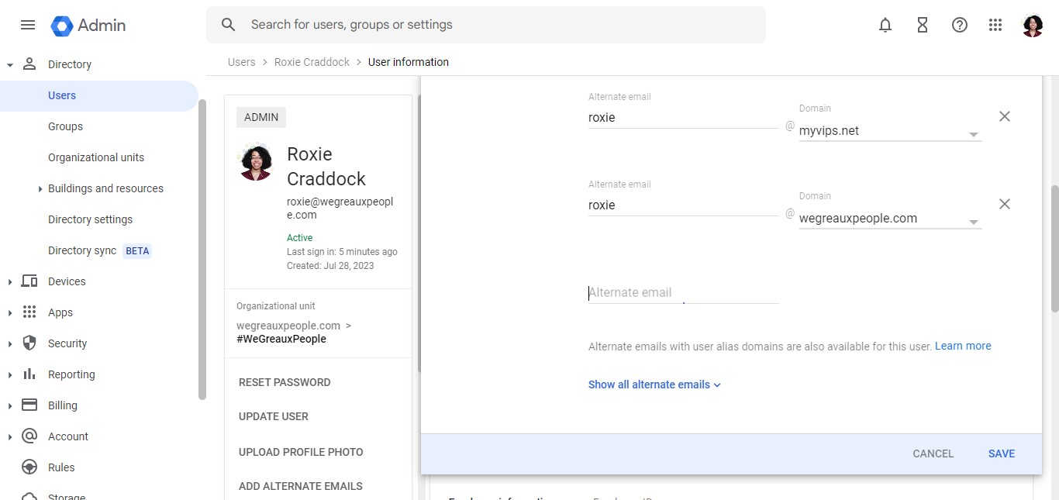Click the account avatar in top bar
Image resolution: width=1059 pixels, height=500 pixels.
point(1033,26)
